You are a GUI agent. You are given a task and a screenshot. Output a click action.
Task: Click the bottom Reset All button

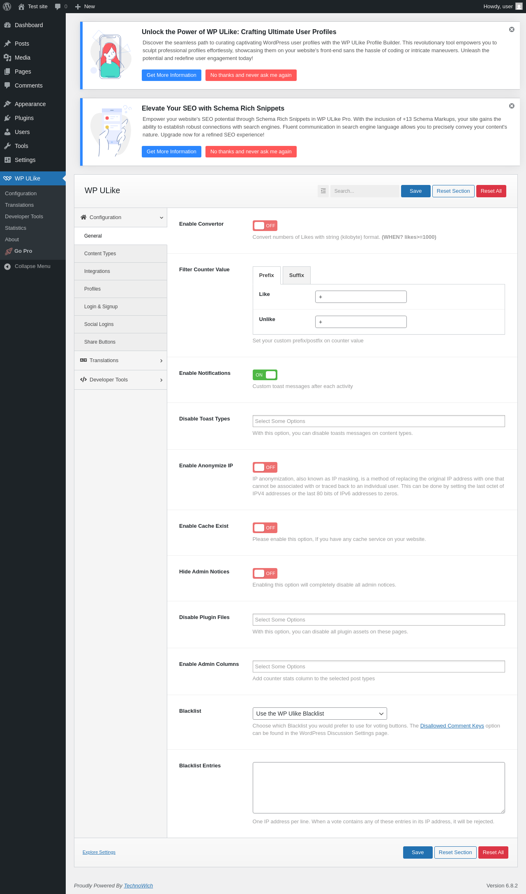click(493, 852)
